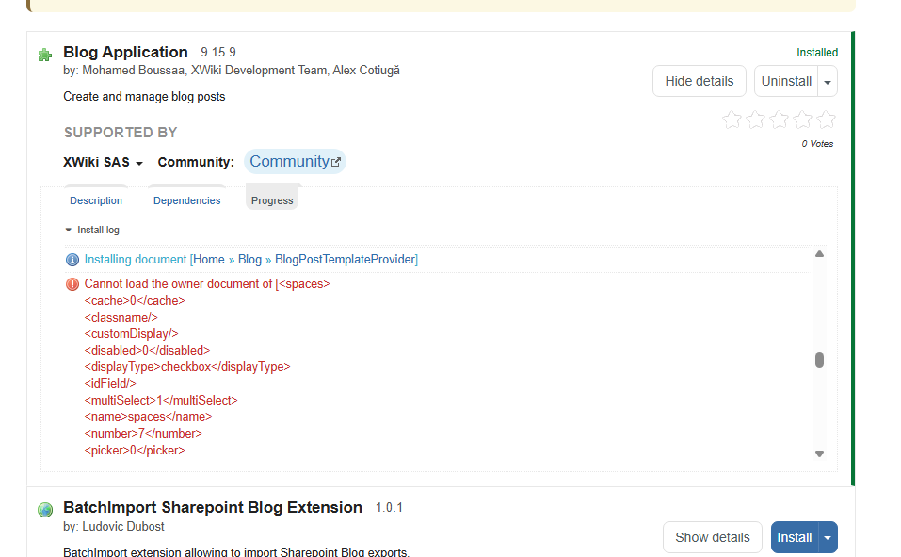
Task: Rate Blog Application with the first star
Action: tap(732, 119)
